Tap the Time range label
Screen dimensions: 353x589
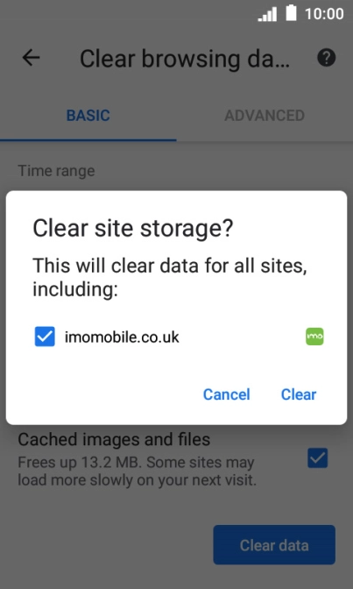point(56,171)
